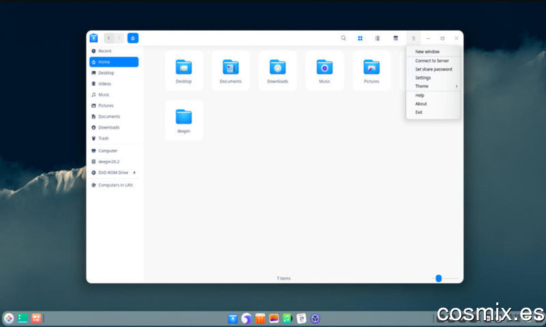Click the orange grid dock icon
The height and width of the screenshot is (327, 546).
point(36,318)
